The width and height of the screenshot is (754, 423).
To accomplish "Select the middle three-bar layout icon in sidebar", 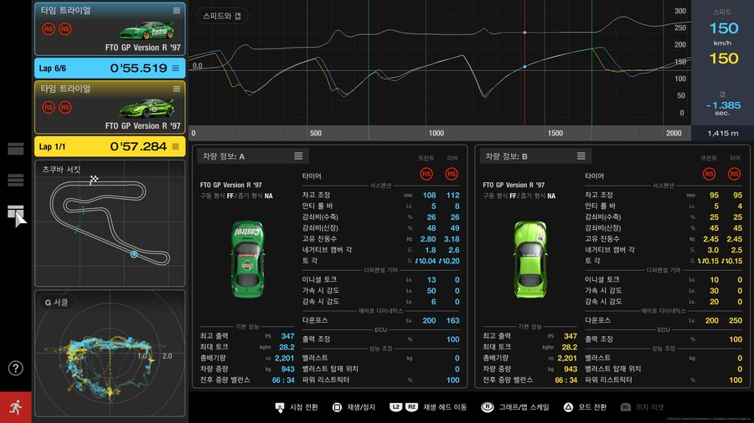I will pyautogui.click(x=15, y=180).
